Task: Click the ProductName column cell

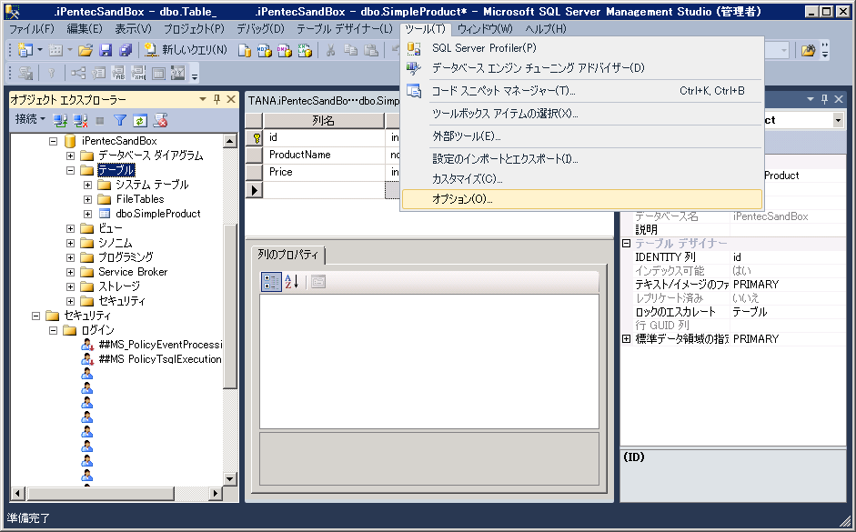Action: coord(324,155)
